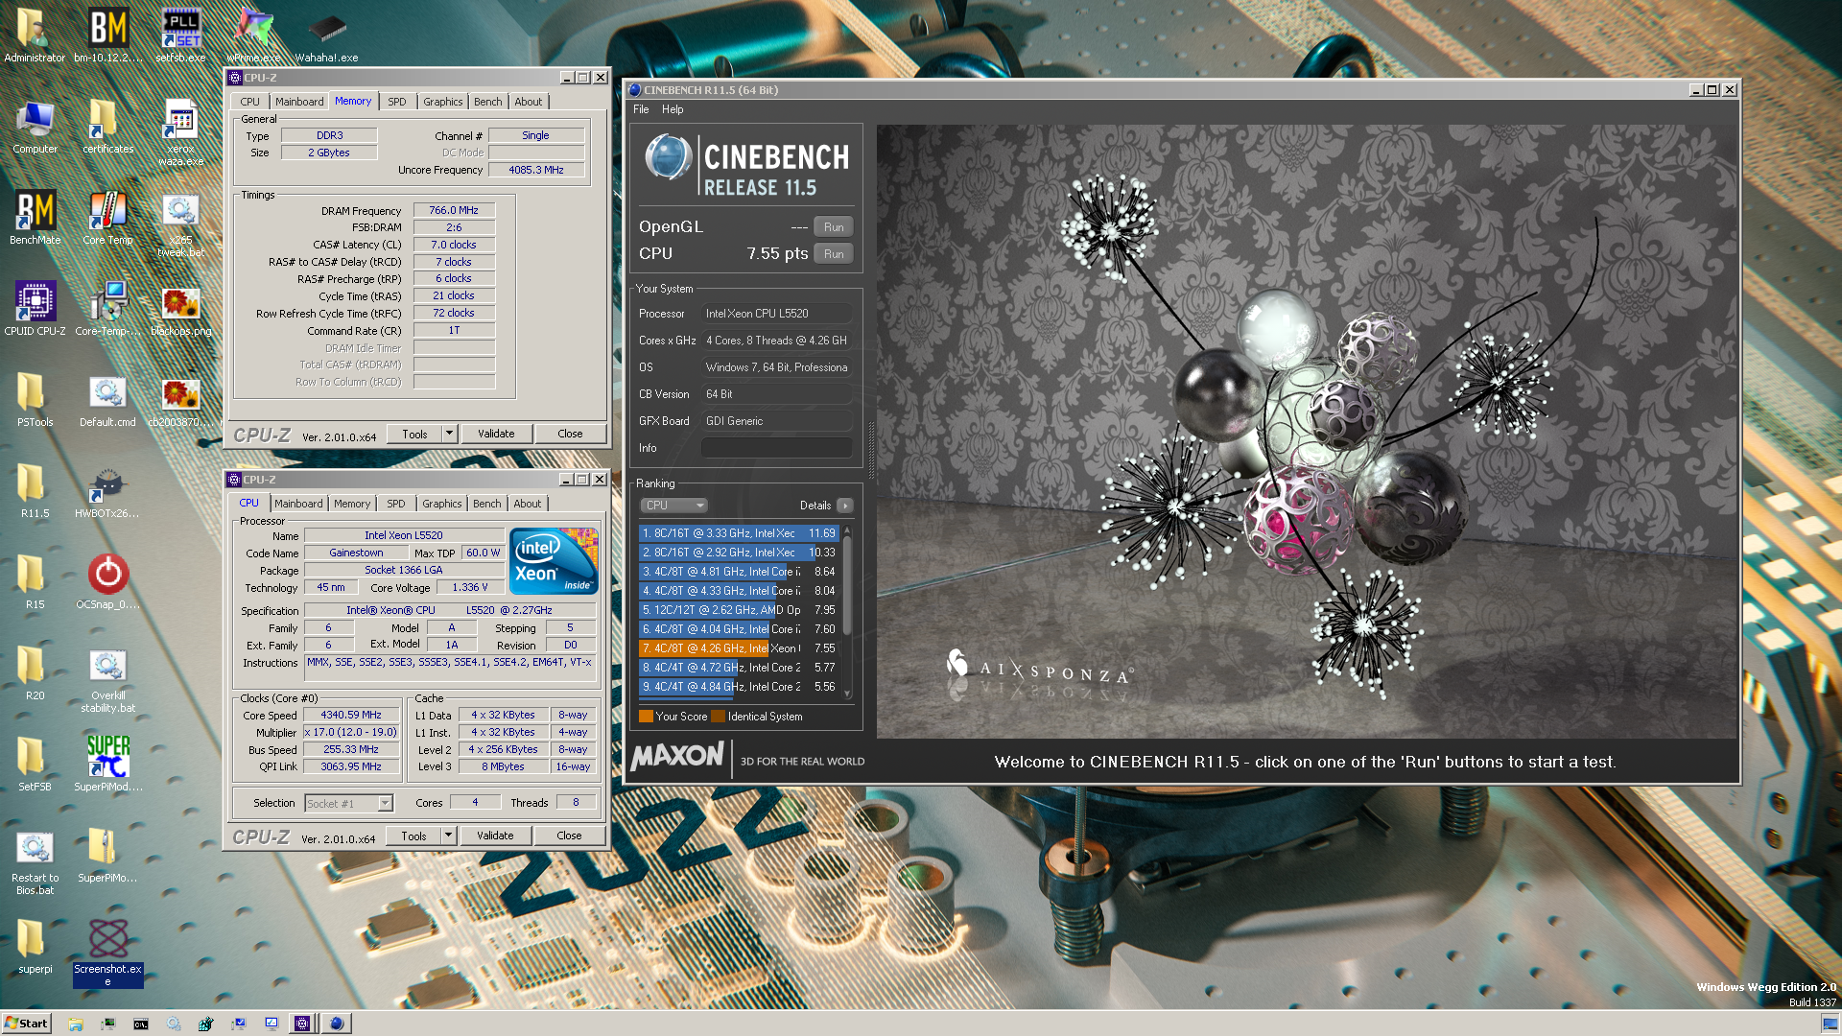This screenshot has width=1842, height=1036.
Task: Click the Core Voltage 1.336 V value
Action: click(x=470, y=587)
